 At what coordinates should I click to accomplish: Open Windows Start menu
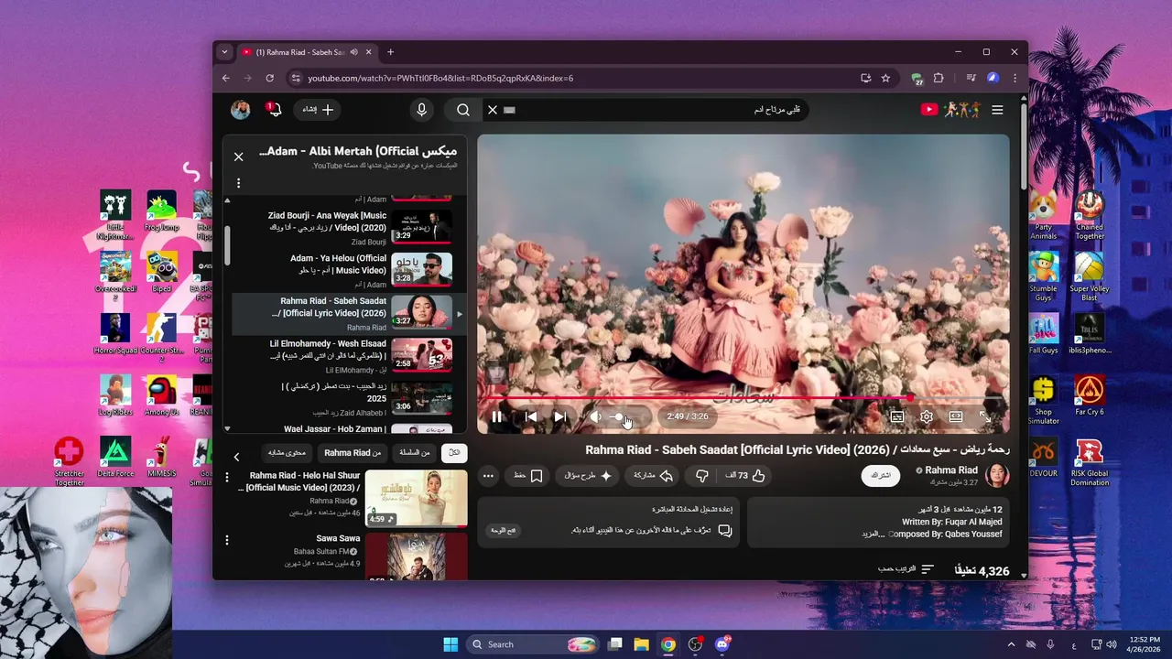tap(450, 644)
